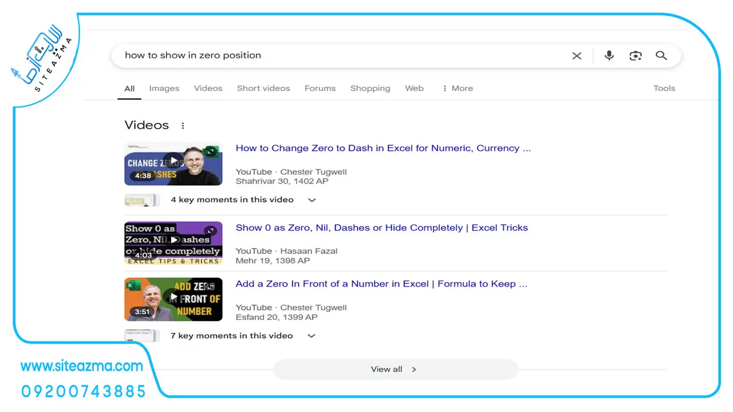The image size is (733, 412).
Task: Clear the search query with the X icon
Action: (577, 56)
